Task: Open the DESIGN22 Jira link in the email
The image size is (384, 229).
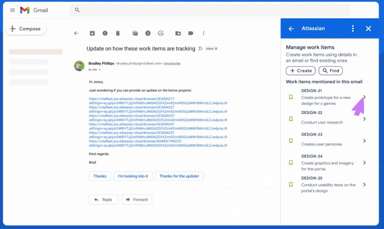Action: pyautogui.click(x=158, y=110)
